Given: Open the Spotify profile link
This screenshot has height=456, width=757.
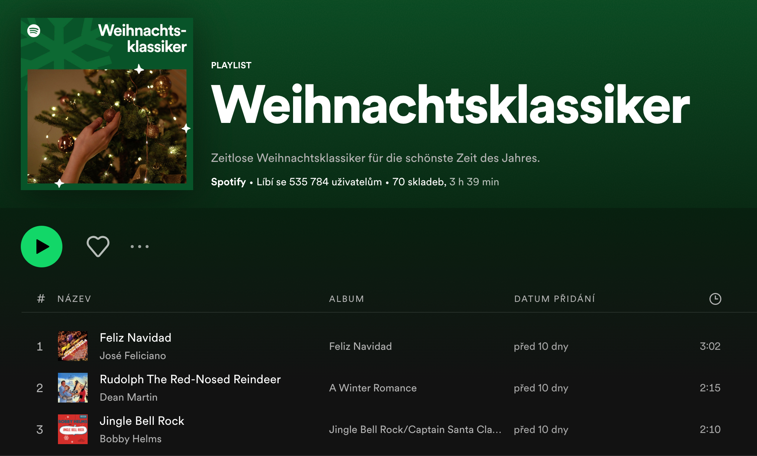Looking at the screenshot, I should pyautogui.click(x=228, y=182).
